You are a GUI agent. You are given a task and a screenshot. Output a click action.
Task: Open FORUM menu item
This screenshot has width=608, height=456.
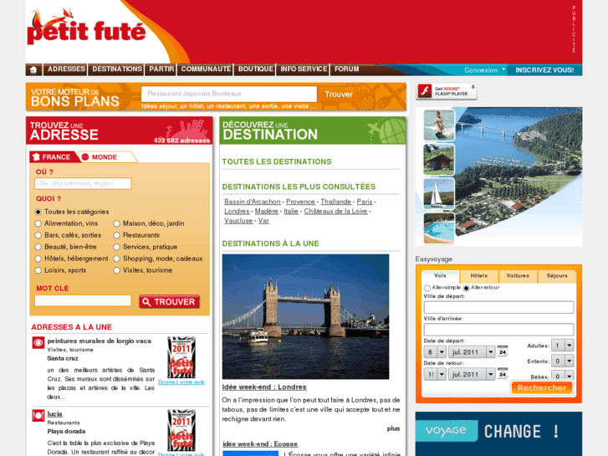(347, 69)
